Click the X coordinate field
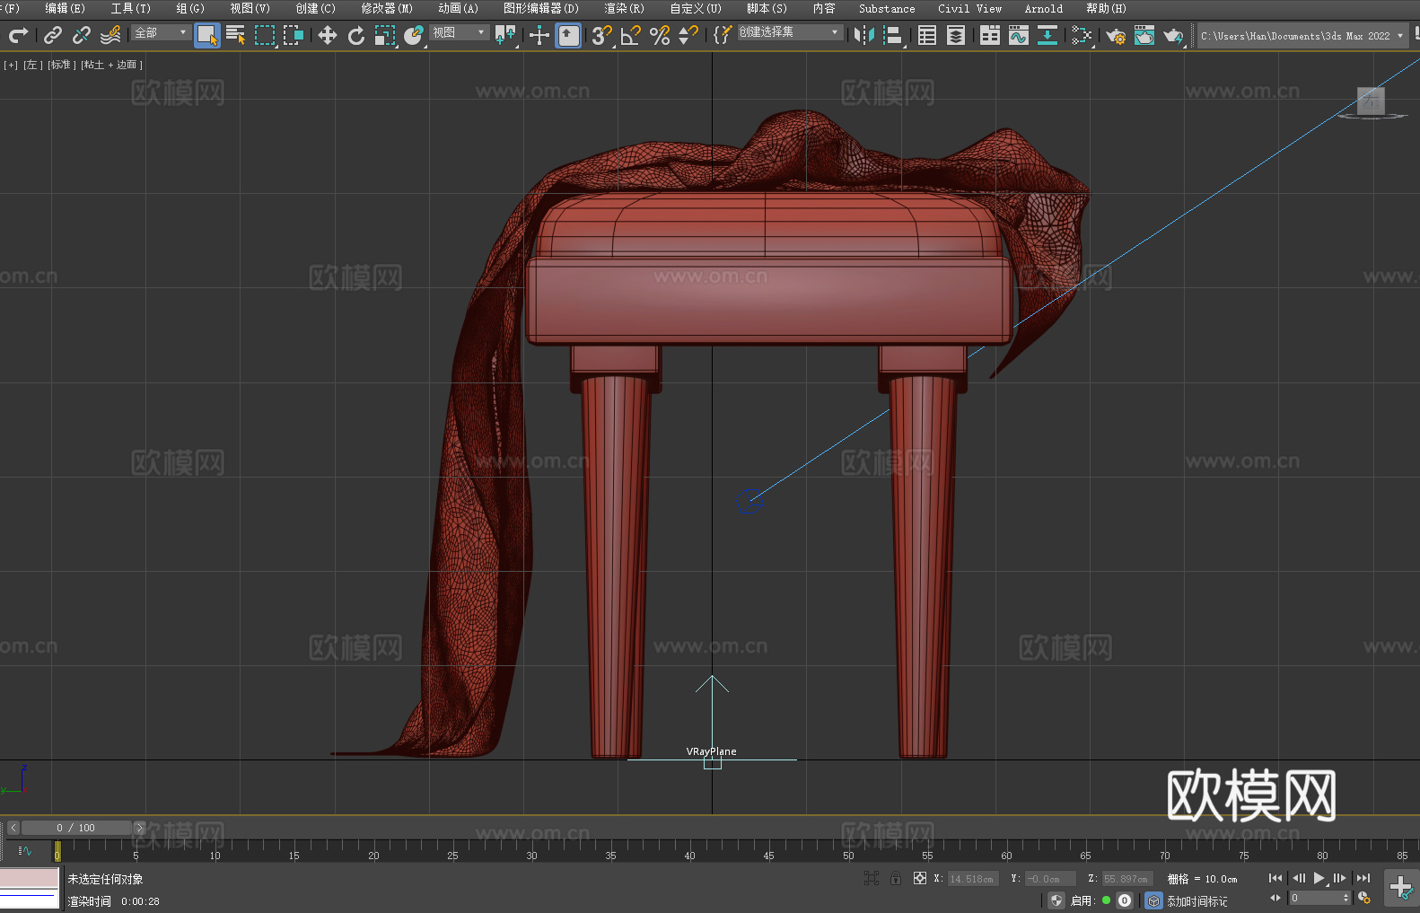Screen dimensions: 1420x913 pyautogui.click(x=973, y=879)
